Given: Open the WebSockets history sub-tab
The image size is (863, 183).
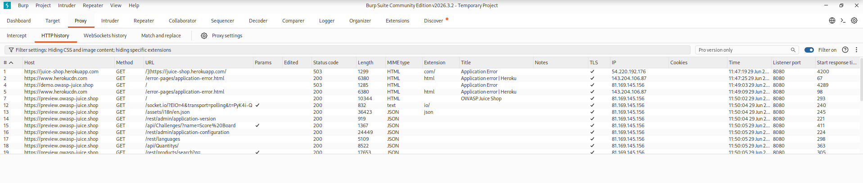Looking at the screenshot, I should tap(105, 36).
